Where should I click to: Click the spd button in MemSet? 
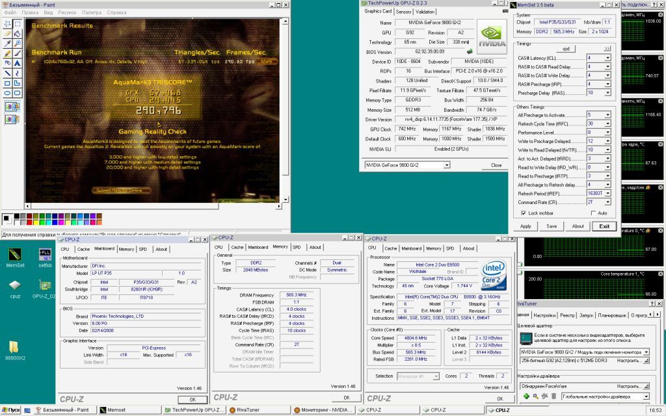click(x=566, y=49)
